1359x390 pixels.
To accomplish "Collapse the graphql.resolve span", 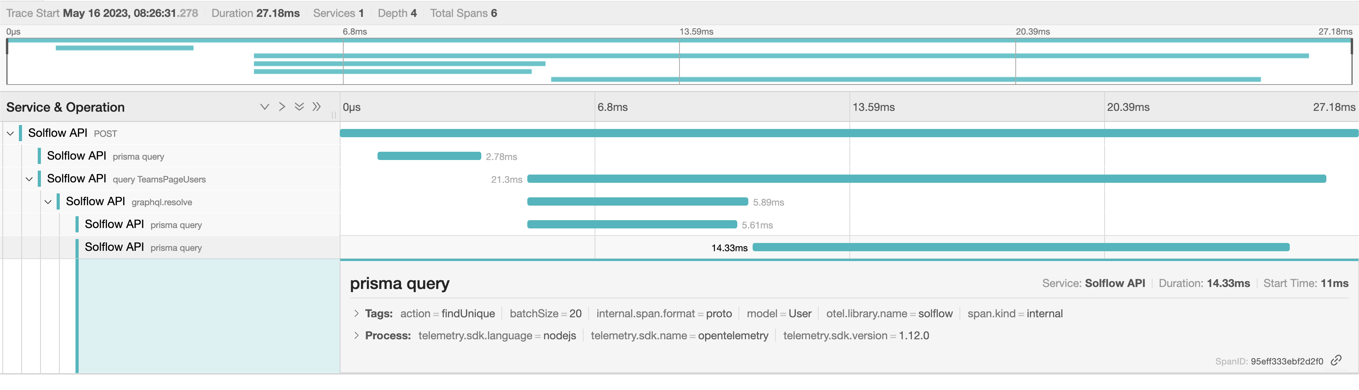I will tap(48, 202).
